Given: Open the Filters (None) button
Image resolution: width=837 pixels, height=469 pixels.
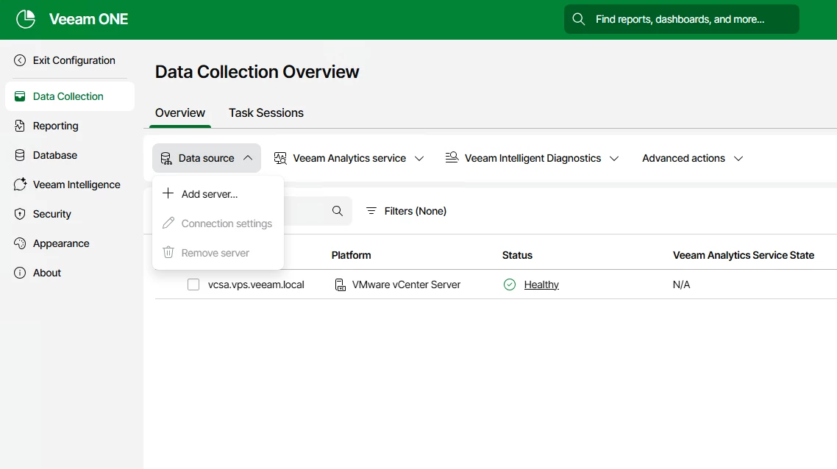Looking at the screenshot, I should (x=406, y=211).
